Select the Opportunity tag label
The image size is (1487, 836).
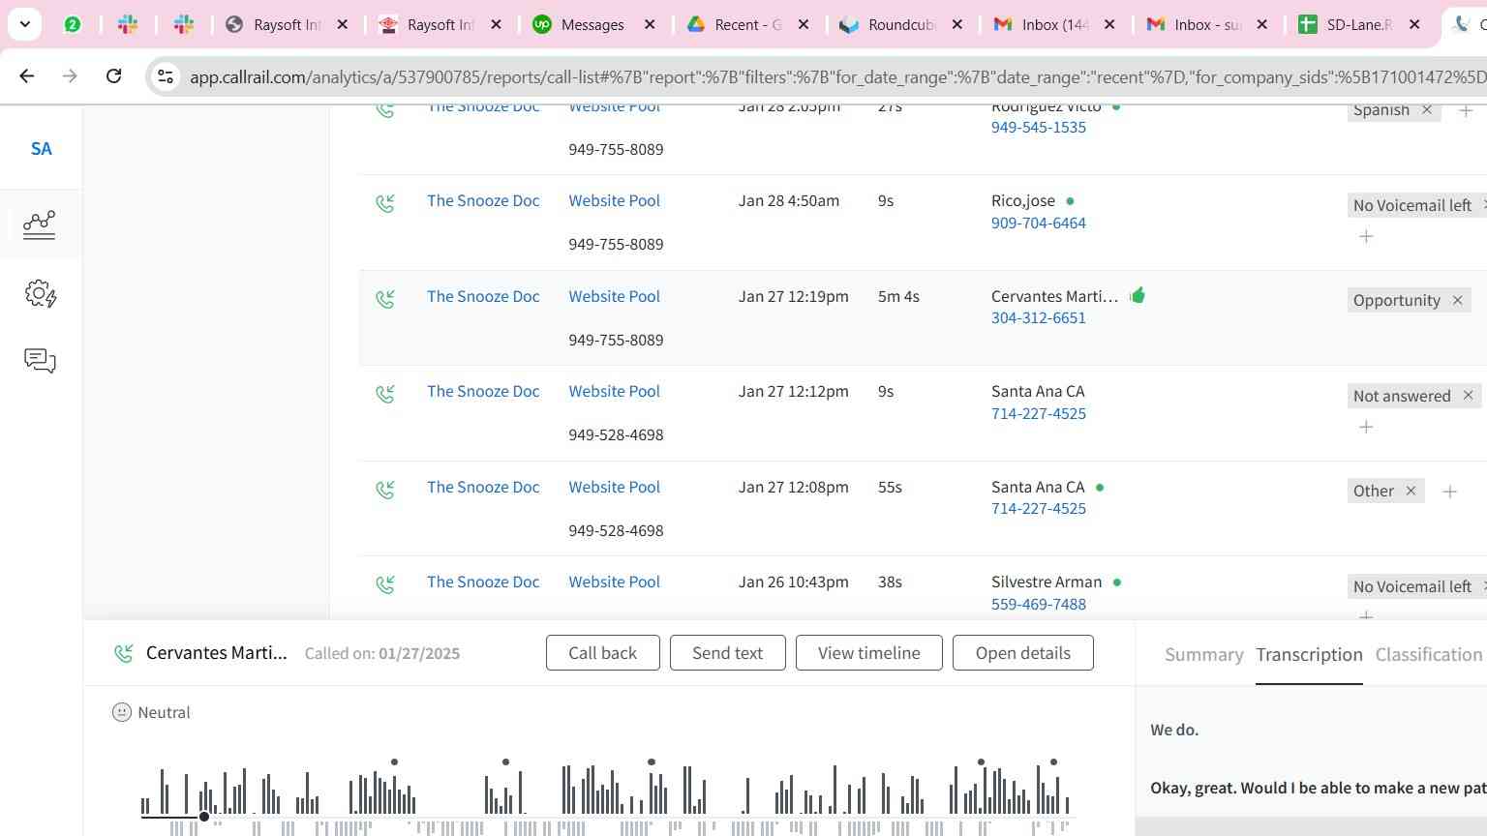click(1396, 300)
